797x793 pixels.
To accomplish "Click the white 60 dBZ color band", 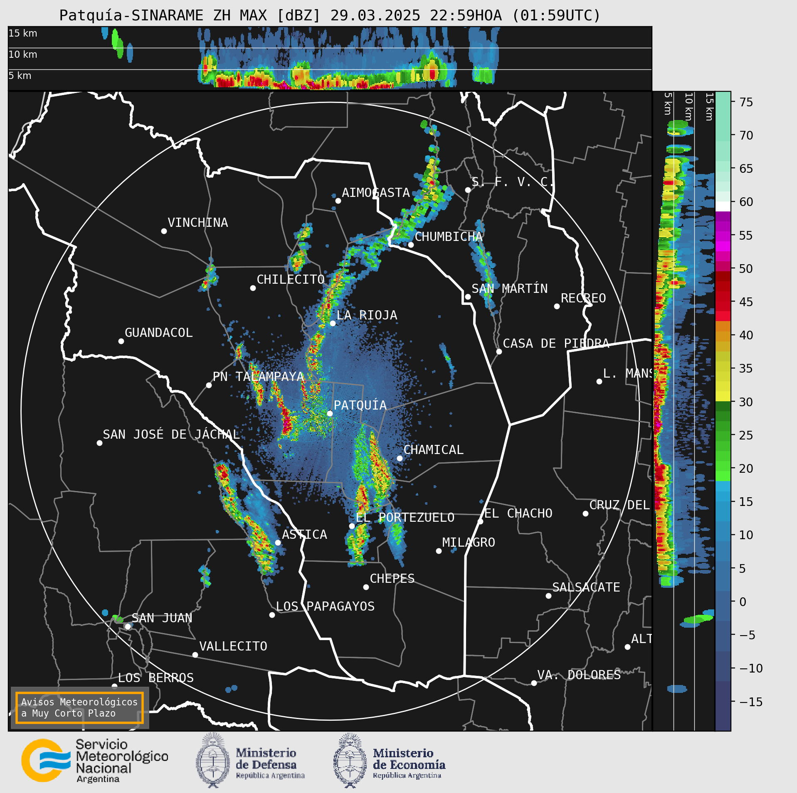I will [x=723, y=206].
